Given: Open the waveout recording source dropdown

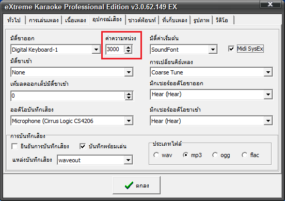Looking at the screenshot, I should (x=129, y=160).
